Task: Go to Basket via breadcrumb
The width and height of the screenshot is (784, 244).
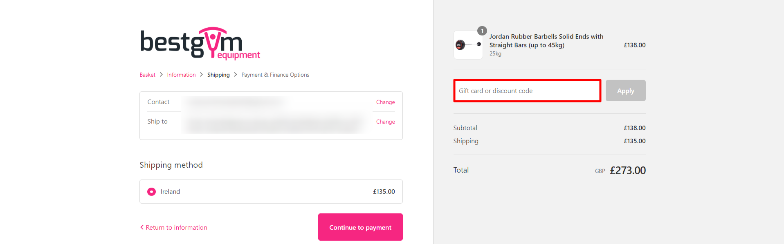Action: tap(147, 75)
